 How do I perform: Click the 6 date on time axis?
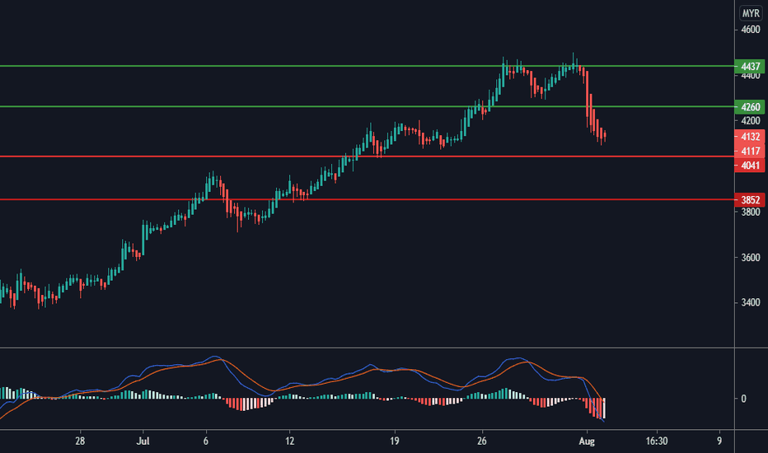coord(206,441)
